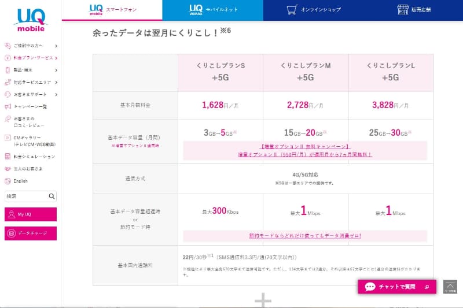Click the yen icon beside 料金プラン
The image size is (463, 308).
[8, 58]
